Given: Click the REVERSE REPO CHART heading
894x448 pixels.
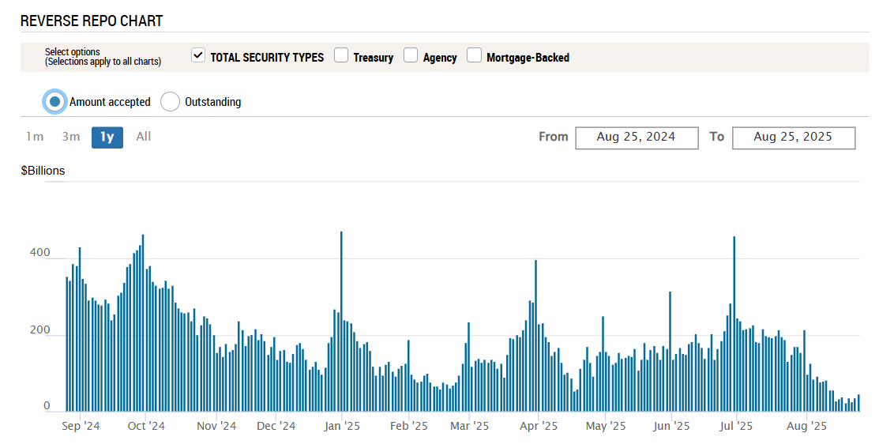Looking at the screenshot, I should click(92, 21).
